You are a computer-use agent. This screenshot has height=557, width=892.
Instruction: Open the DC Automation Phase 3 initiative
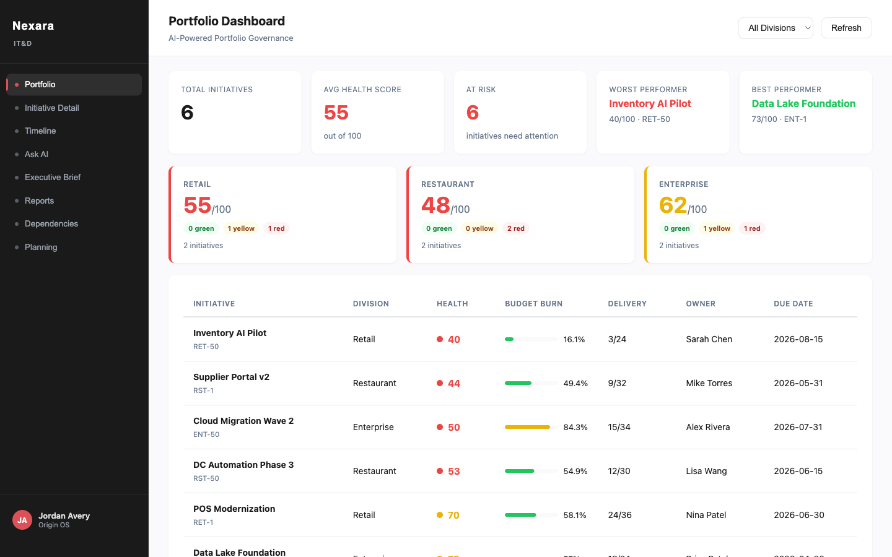(243, 465)
